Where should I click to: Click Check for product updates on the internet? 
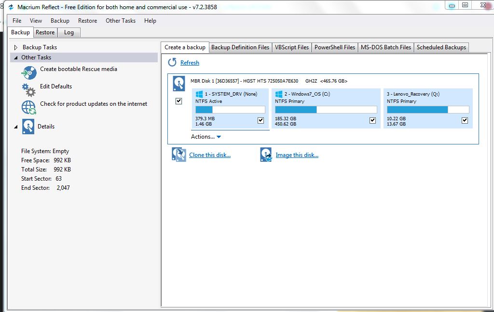(x=94, y=104)
